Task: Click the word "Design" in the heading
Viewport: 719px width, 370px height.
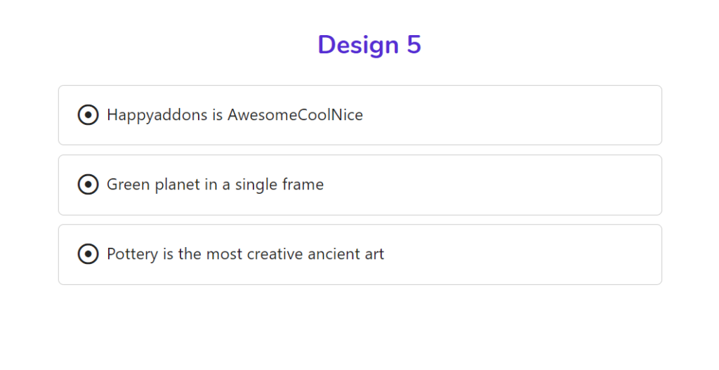Action: (x=358, y=46)
